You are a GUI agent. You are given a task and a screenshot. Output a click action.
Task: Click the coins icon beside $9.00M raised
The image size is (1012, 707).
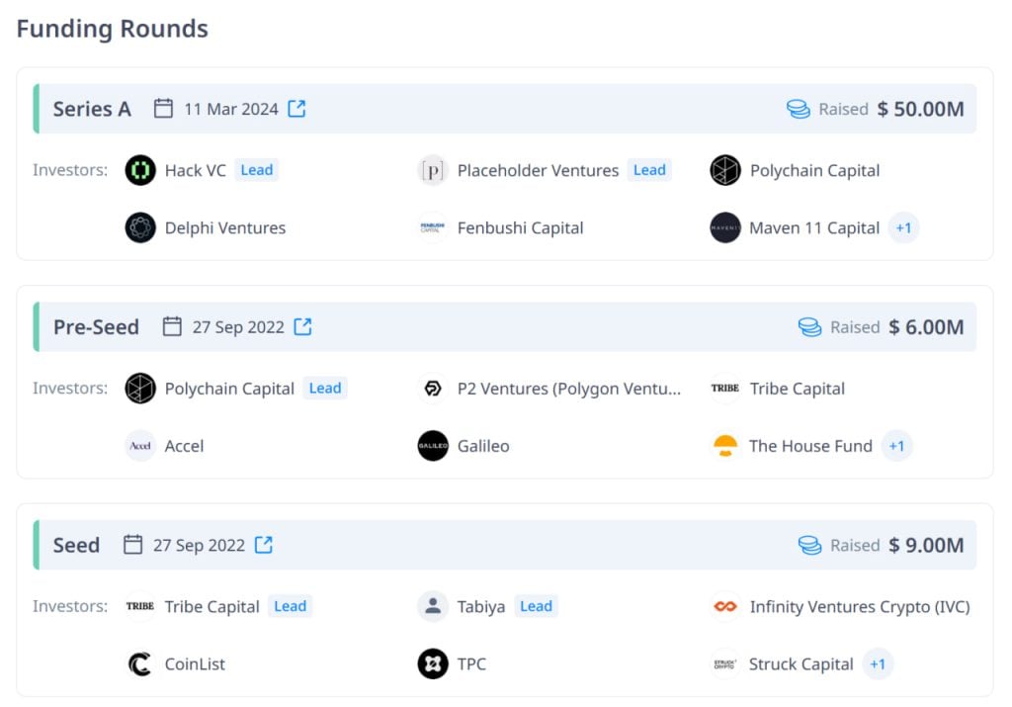click(810, 546)
